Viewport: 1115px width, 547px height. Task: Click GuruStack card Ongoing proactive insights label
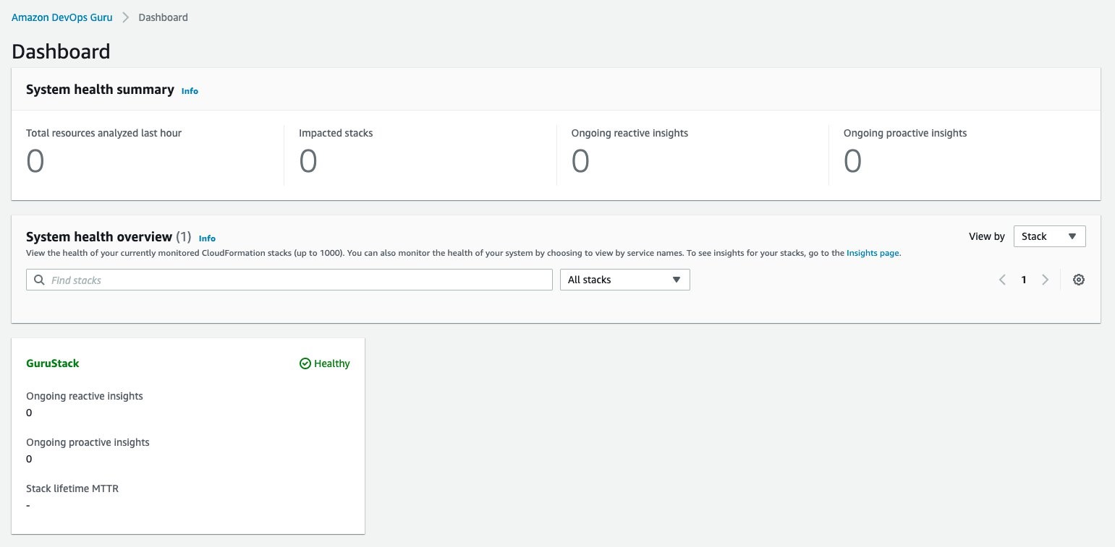[x=88, y=442]
